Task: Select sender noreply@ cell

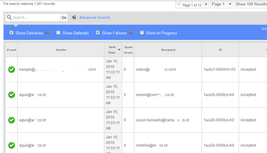Action: 61,69
